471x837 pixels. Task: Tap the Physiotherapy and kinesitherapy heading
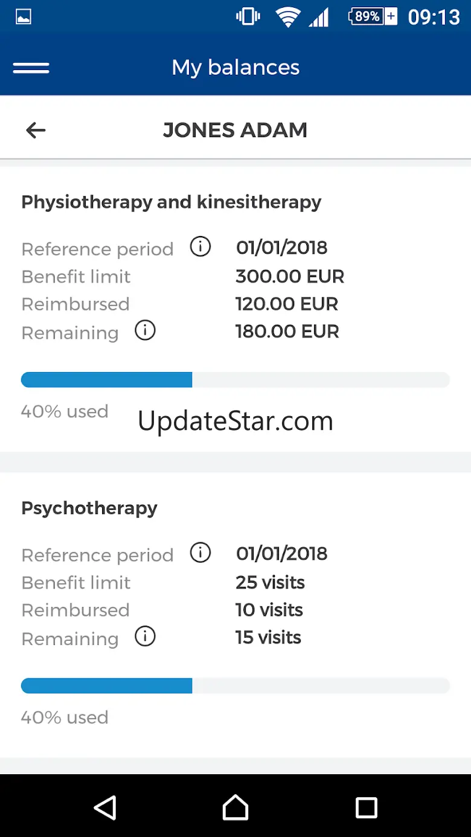click(171, 202)
